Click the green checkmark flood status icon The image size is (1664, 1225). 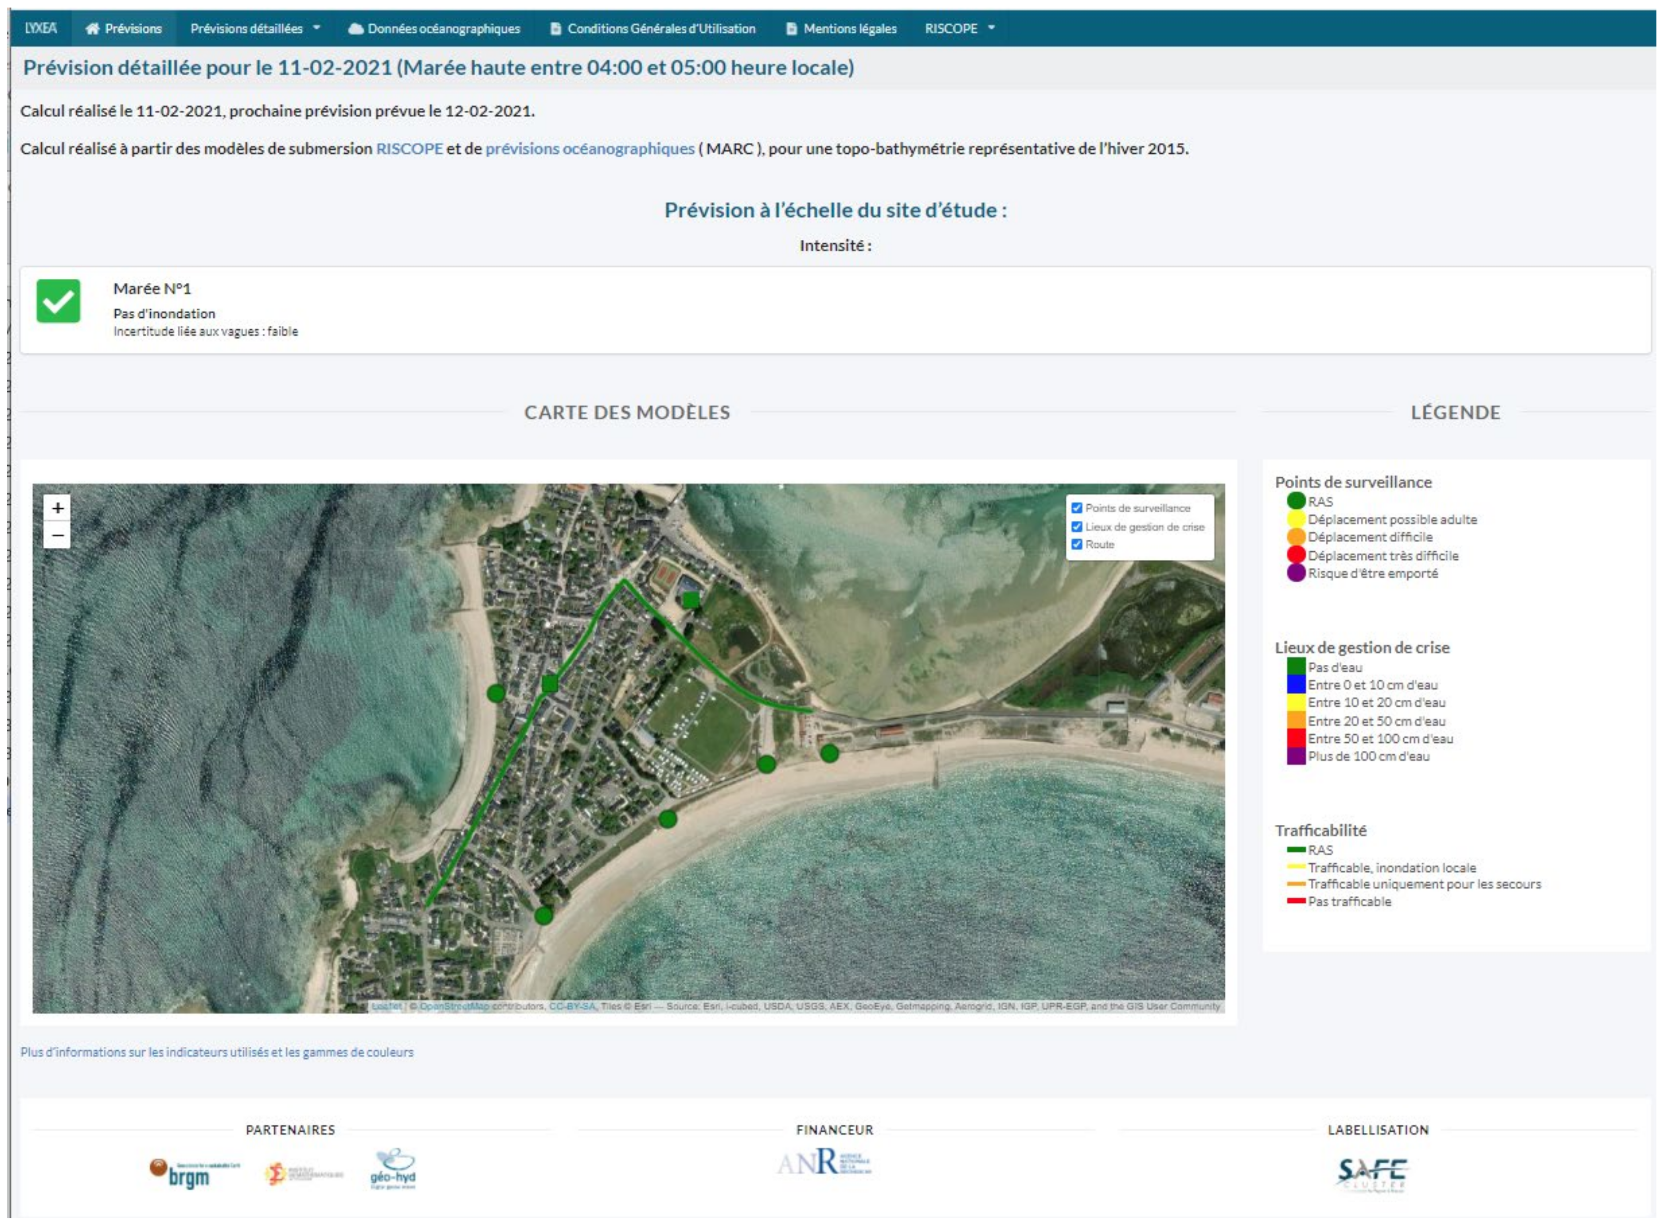coord(58,301)
